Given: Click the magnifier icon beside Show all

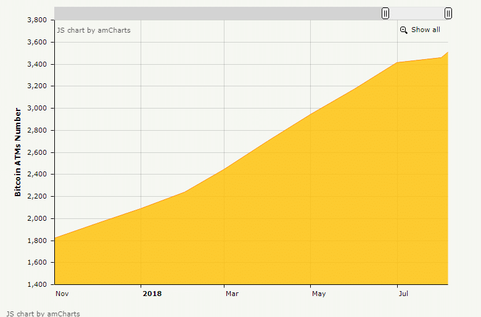Looking at the screenshot, I should tap(404, 30).
